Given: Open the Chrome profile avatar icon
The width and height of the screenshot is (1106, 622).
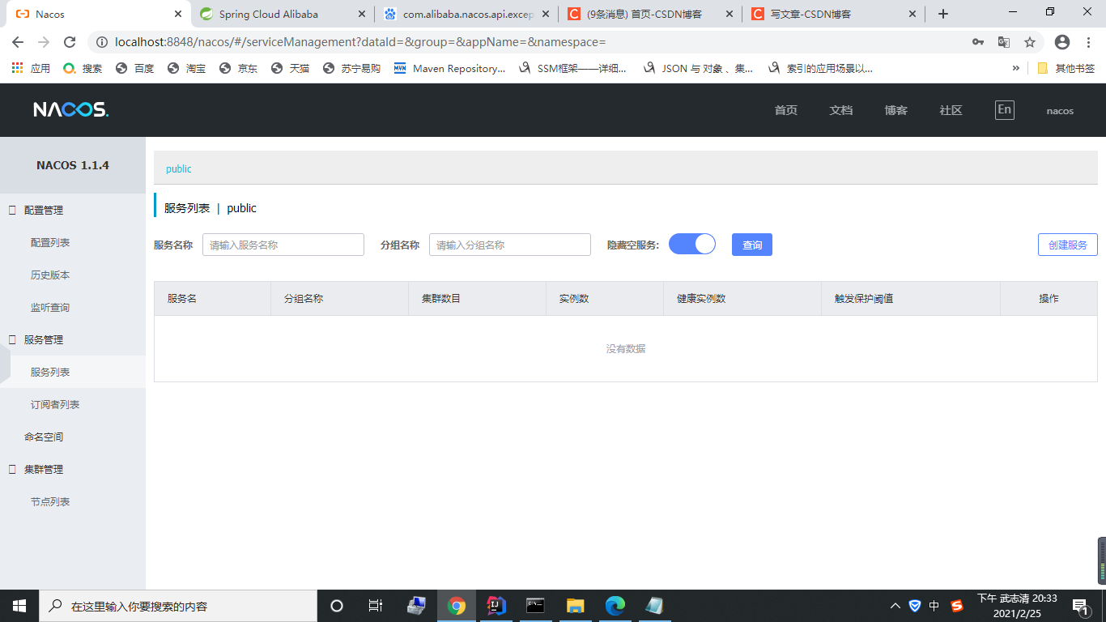Looking at the screenshot, I should click(1061, 41).
